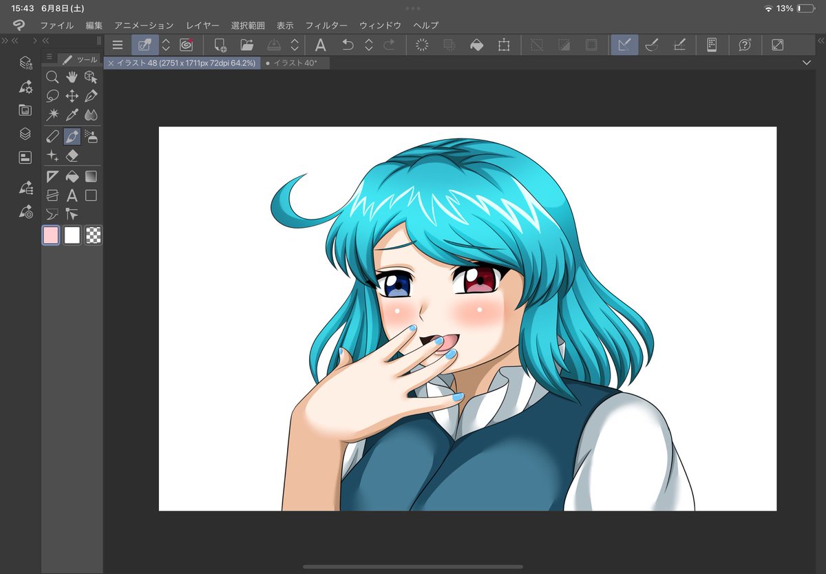
Task: Expand the canvas tab list chevron
Action: (x=807, y=63)
